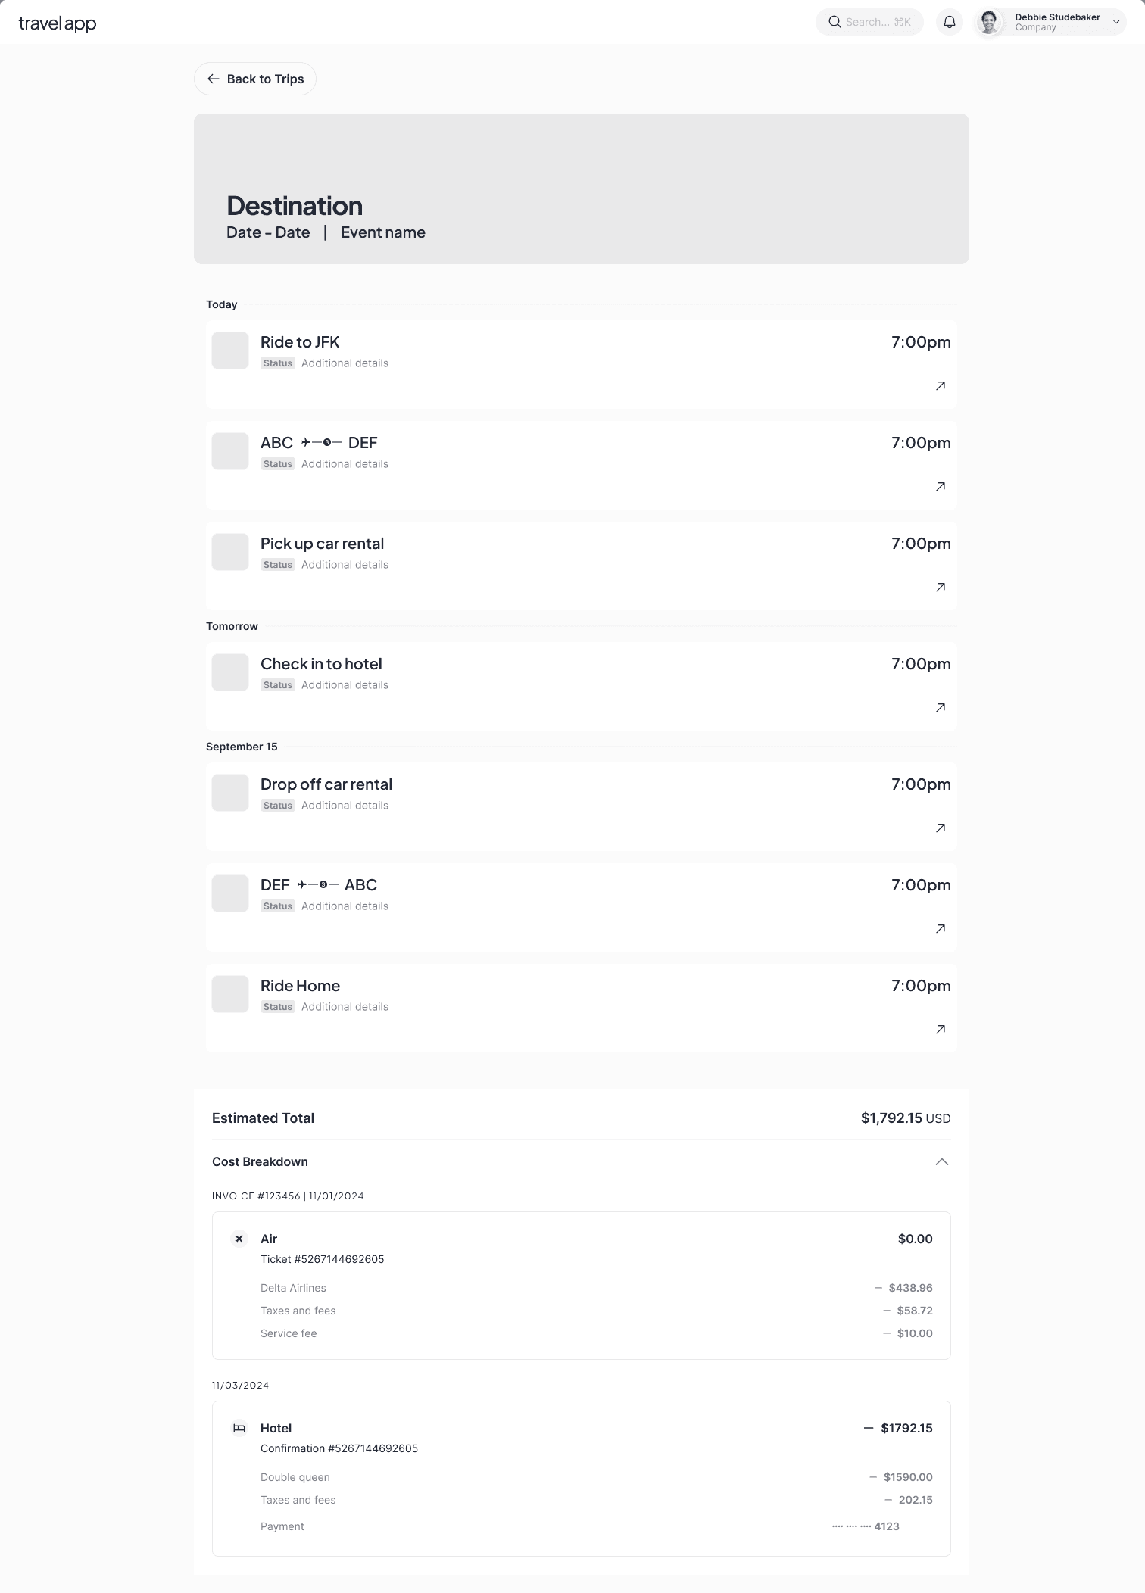The width and height of the screenshot is (1145, 1593).
Task: Click Debbie Studebaker's profile avatar
Action: point(990,22)
